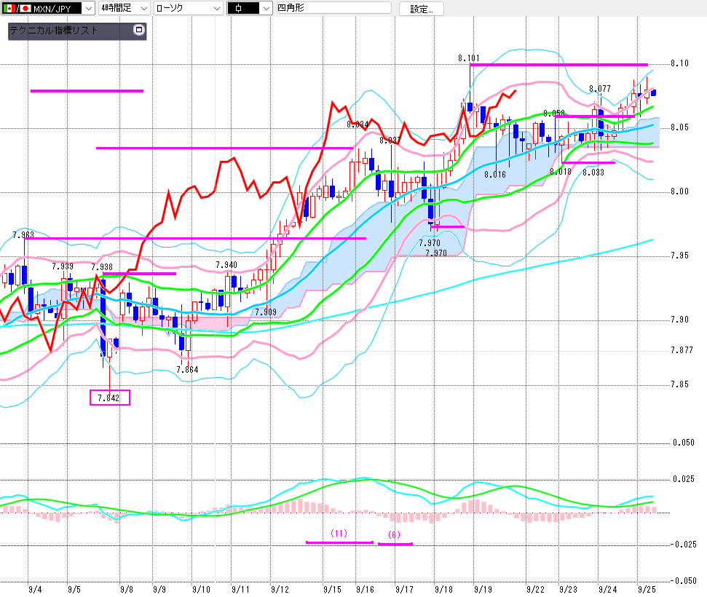Select the 8.101 high price label
The width and height of the screenshot is (707, 597).
[469, 58]
